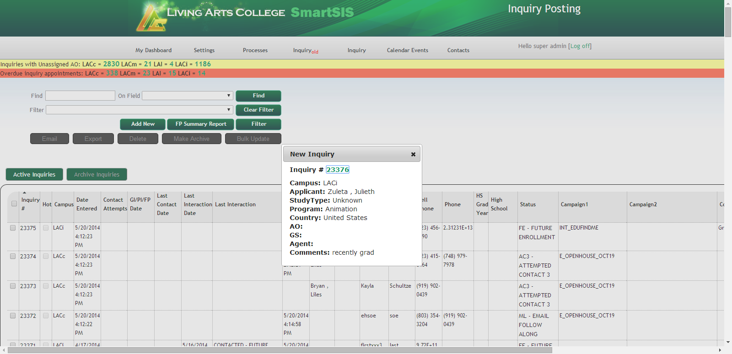Close the New Inquiry popup
This screenshot has width=732, height=354.
point(413,155)
